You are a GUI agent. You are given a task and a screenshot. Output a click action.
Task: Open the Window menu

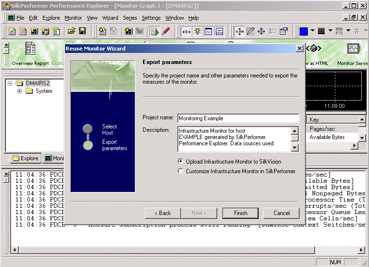click(174, 18)
